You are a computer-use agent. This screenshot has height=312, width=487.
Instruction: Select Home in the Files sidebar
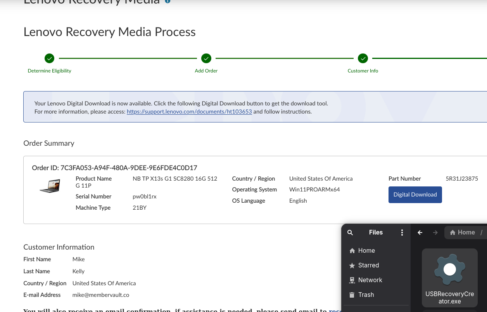(366, 251)
